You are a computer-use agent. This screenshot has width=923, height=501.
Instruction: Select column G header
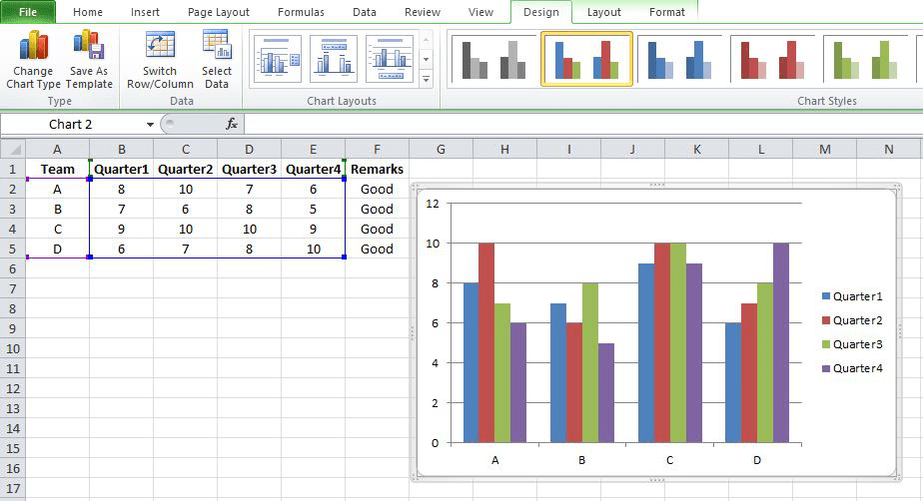[x=441, y=150]
